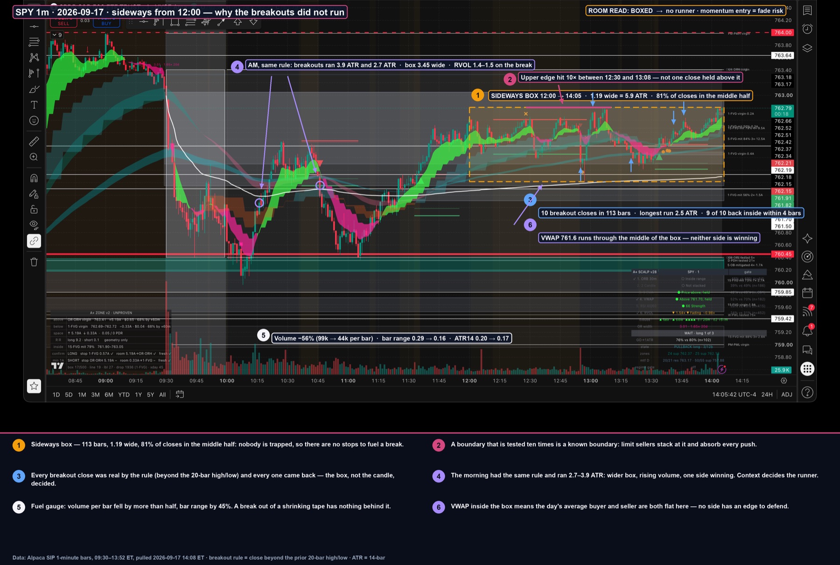Viewport: 840px width, 565px height.
Task: Open the forecasting and measurement tools
Action: coord(34,73)
